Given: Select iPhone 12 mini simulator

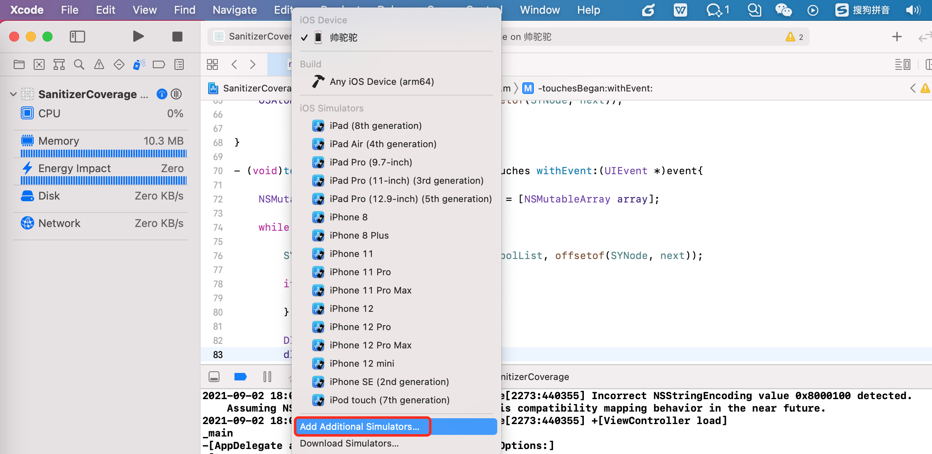Looking at the screenshot, I should pyautogui.click(x=396, y=363).
